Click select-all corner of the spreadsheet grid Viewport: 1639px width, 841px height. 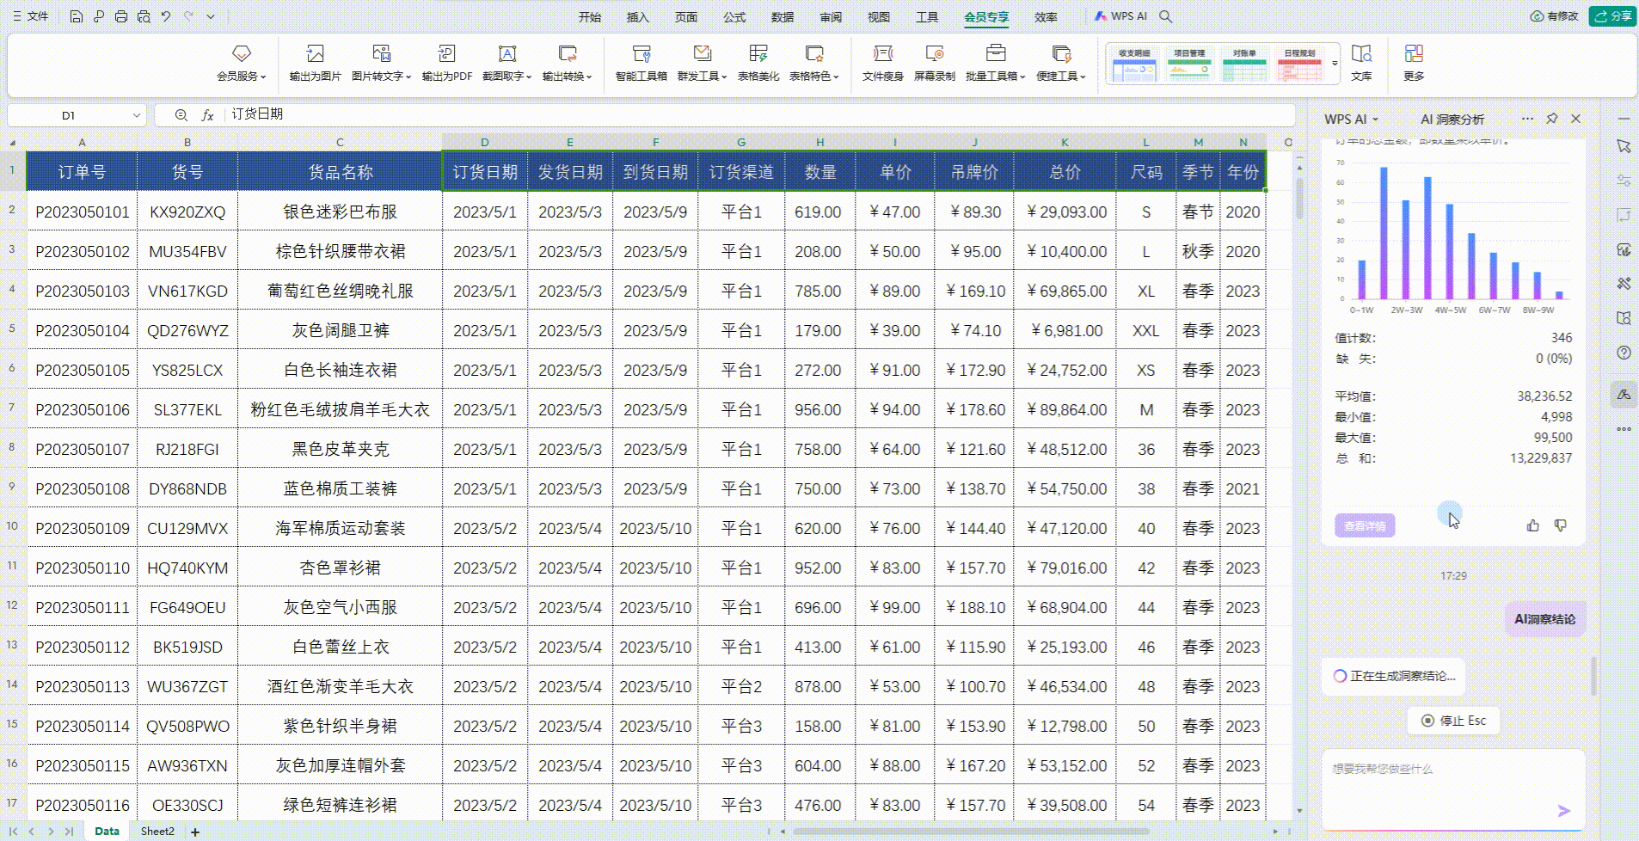pyautogui.click(x=13, y=142)
